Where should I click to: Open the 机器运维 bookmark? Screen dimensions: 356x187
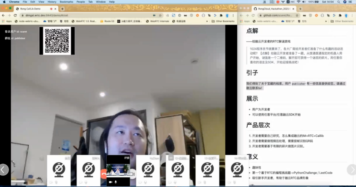click(x=179, y=21)
